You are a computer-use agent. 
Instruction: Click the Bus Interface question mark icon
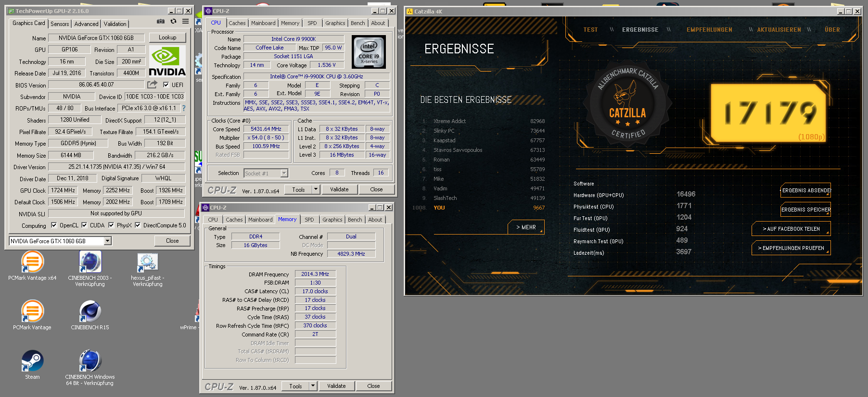tap(183, 108)
